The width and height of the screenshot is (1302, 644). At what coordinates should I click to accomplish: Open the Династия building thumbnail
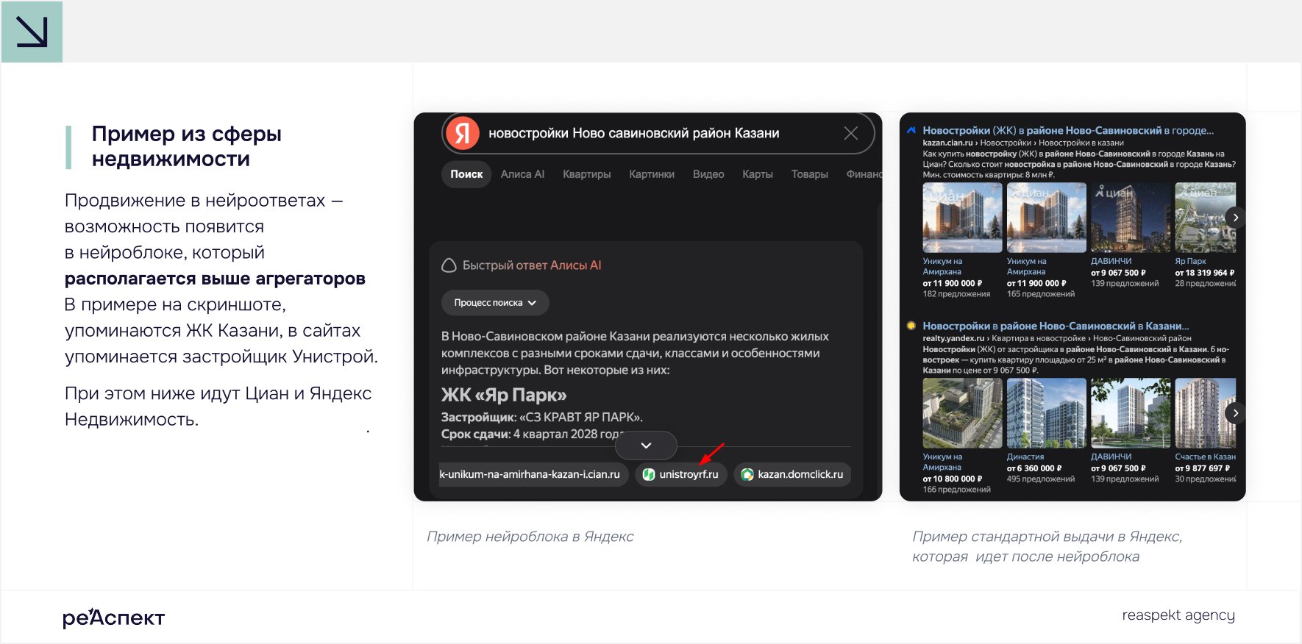point(1047,413)
